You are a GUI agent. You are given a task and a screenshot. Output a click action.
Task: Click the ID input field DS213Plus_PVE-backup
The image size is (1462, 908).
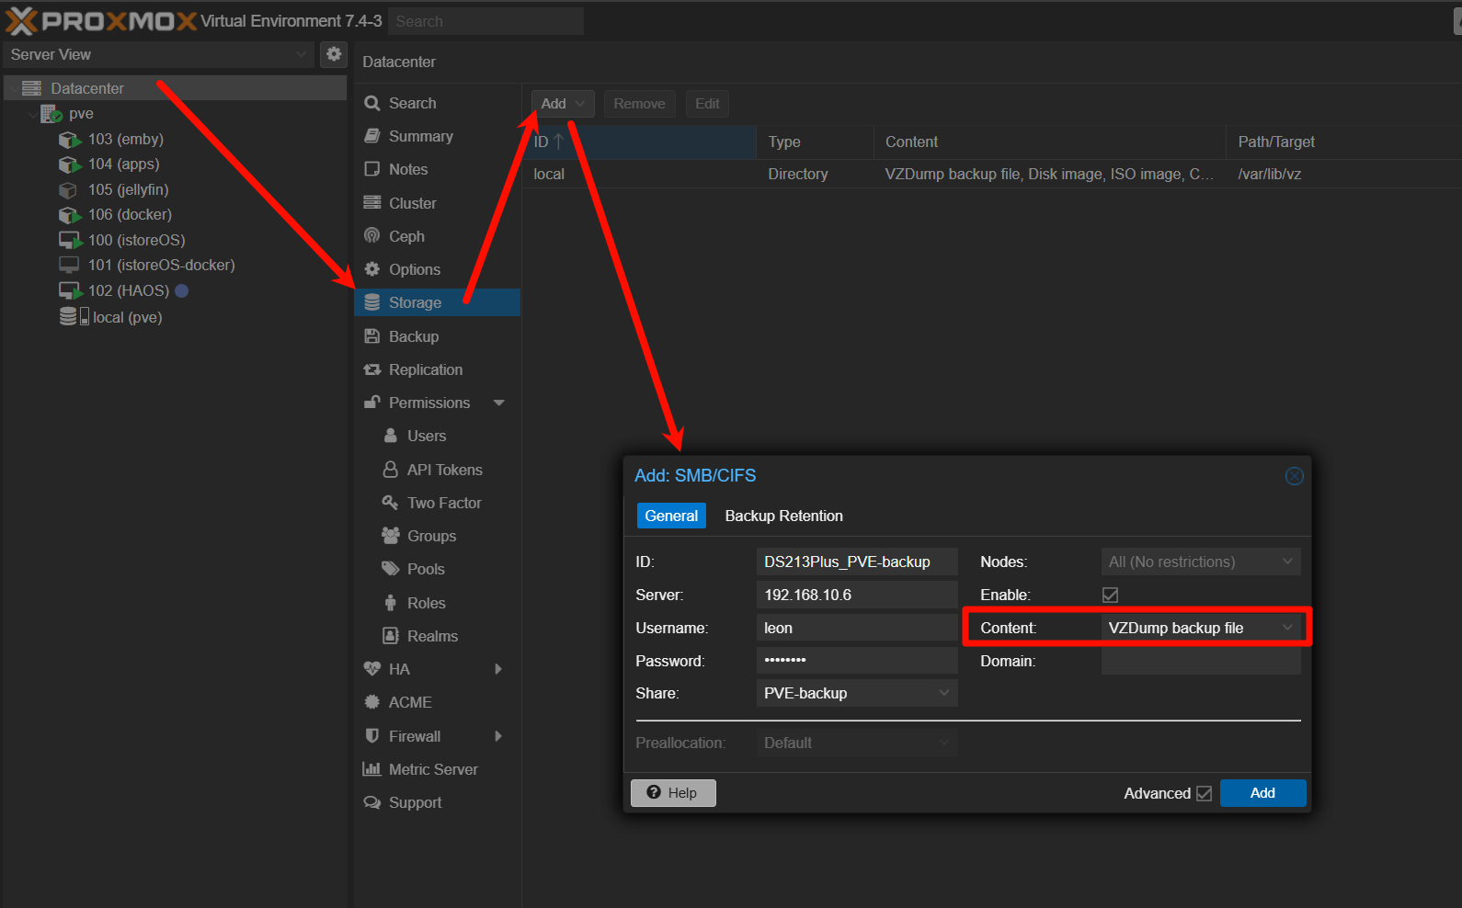coord(857,562)
